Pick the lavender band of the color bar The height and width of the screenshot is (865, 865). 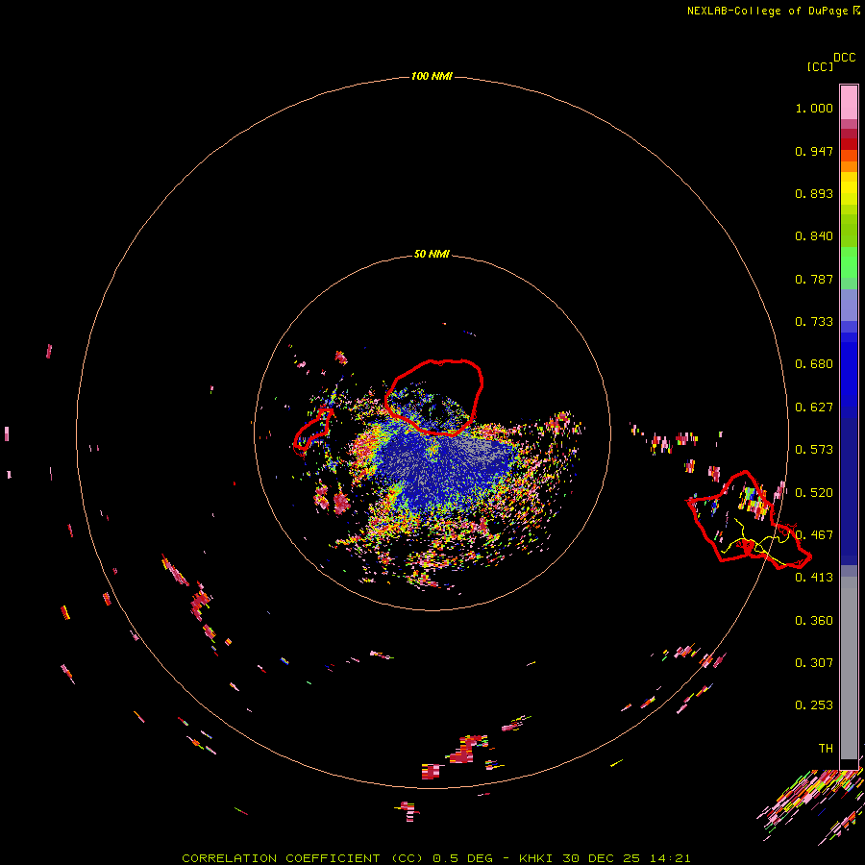(849, 305)
